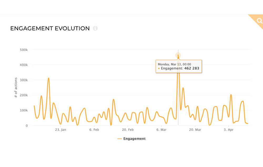This screenshot has width=263, height=167.
Task: Click the 23. Jan label on the x-axis
Action: coord(61,130)
